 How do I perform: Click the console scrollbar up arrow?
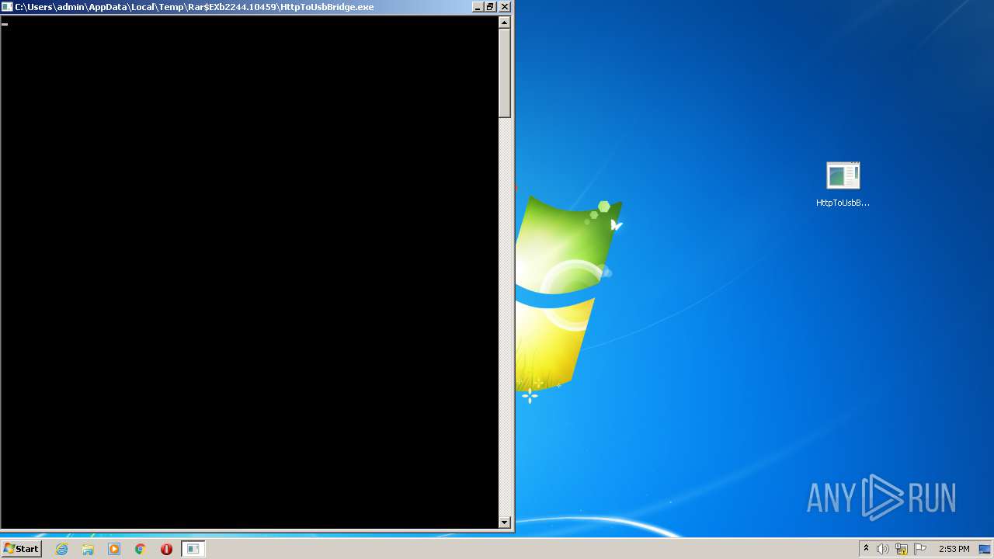click(x=505, y=23)
